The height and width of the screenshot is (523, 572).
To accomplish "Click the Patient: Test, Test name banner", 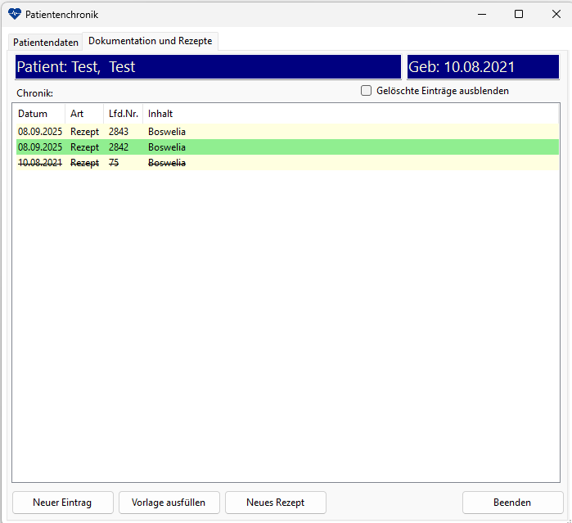I will tap(208, 67).
